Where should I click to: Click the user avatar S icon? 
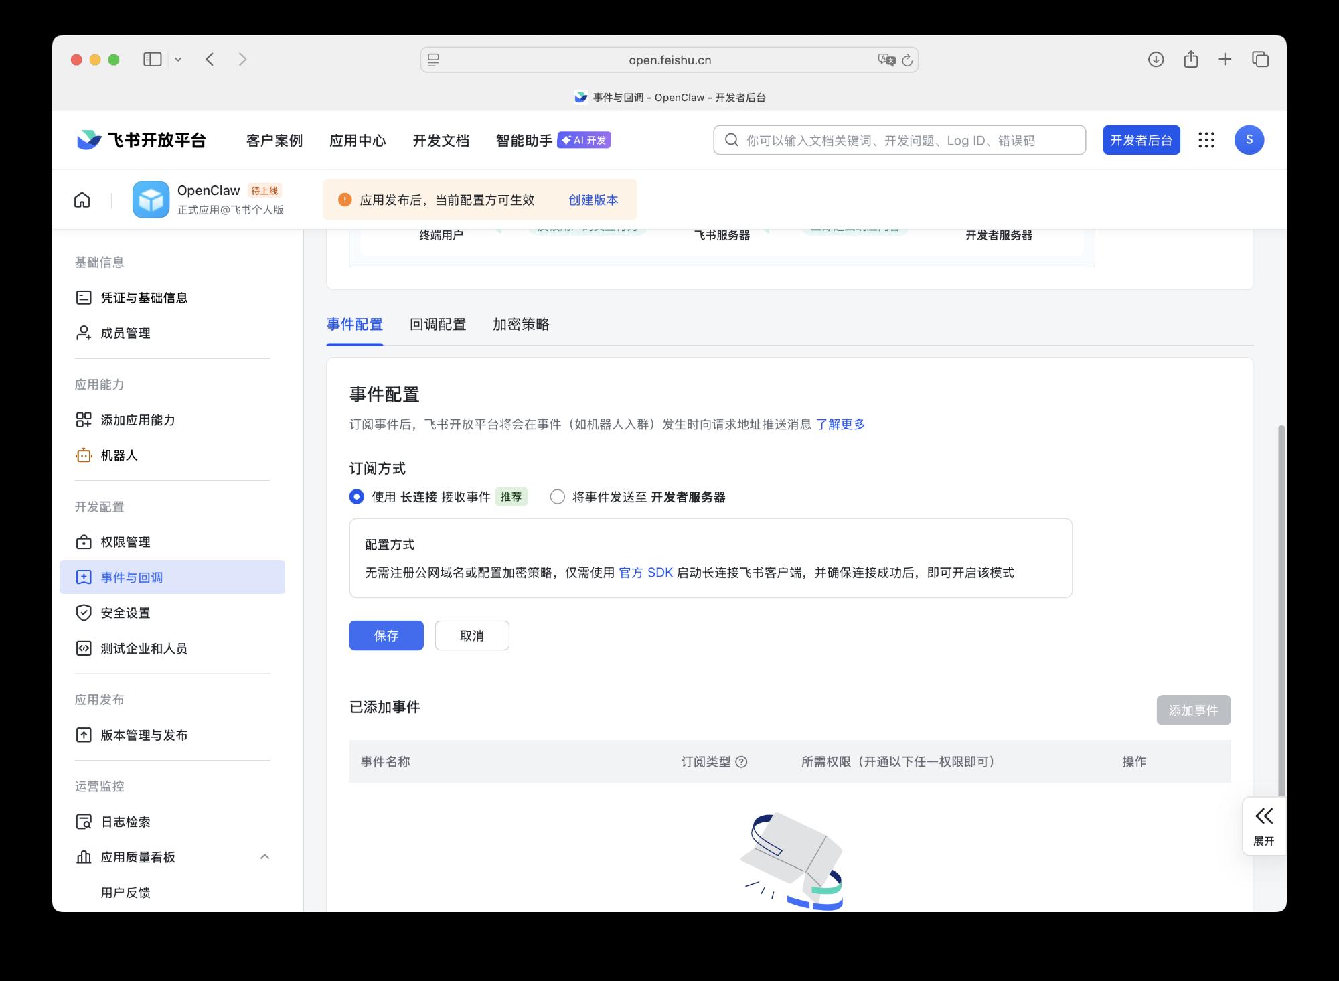1249,140
